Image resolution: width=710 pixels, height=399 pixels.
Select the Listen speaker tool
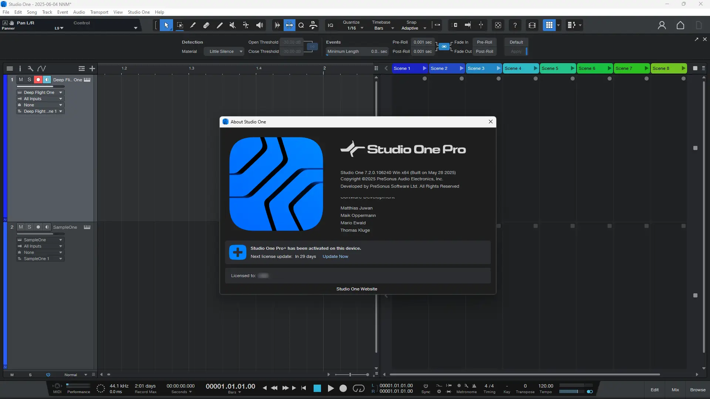pyautogui.click(x=260, y=25)
